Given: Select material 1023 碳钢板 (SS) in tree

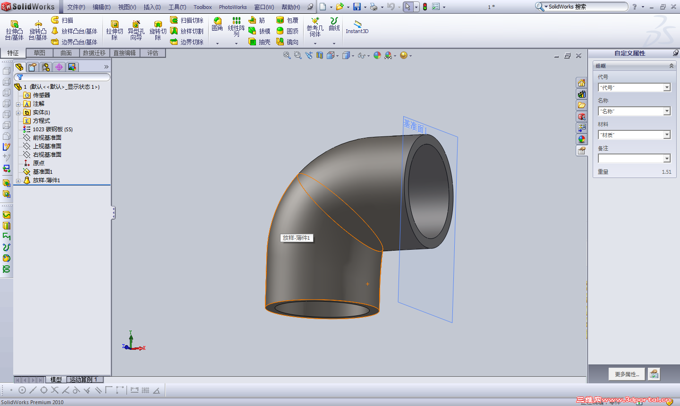Looking at the screenshot, I should [x=52, y=129].
